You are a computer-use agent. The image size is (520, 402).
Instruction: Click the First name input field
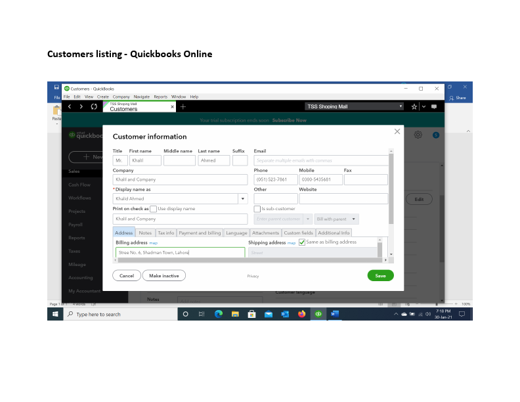coord(145,160)
